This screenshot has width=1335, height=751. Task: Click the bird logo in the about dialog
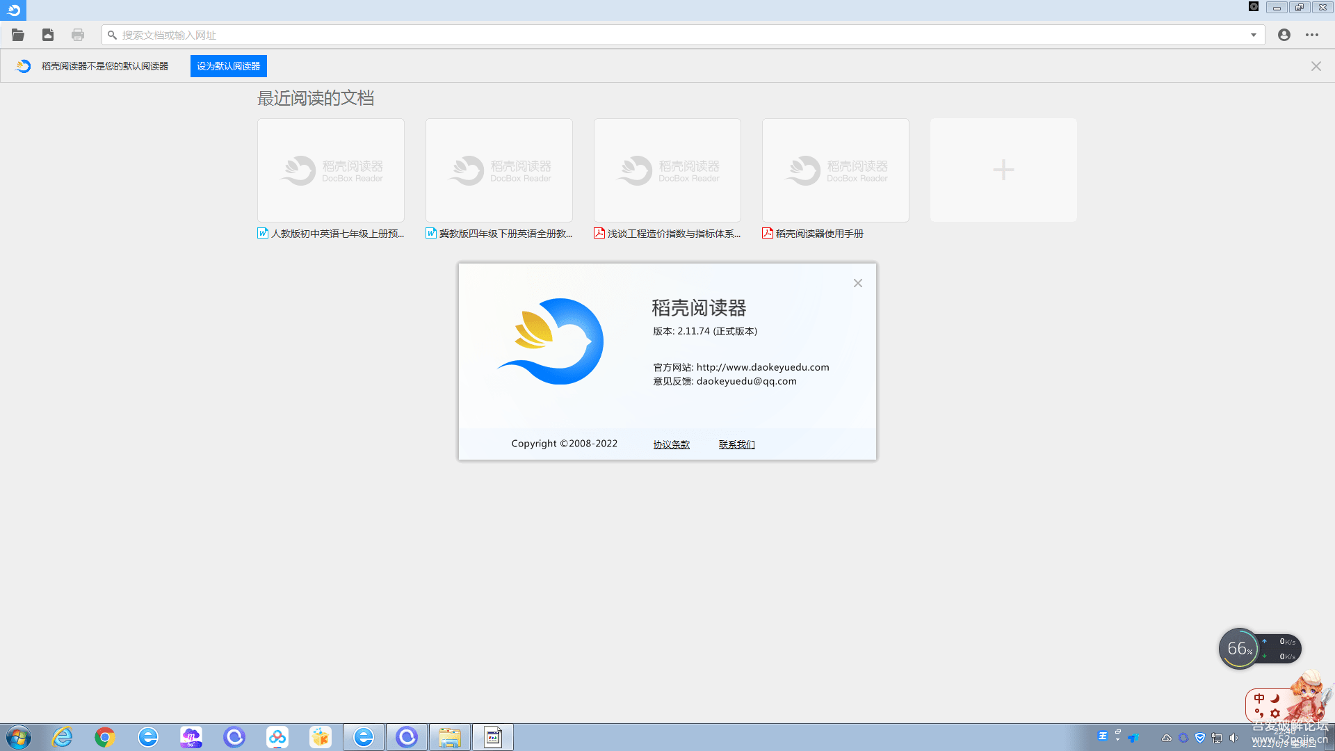pyautogui.click(x=551, y=341)
